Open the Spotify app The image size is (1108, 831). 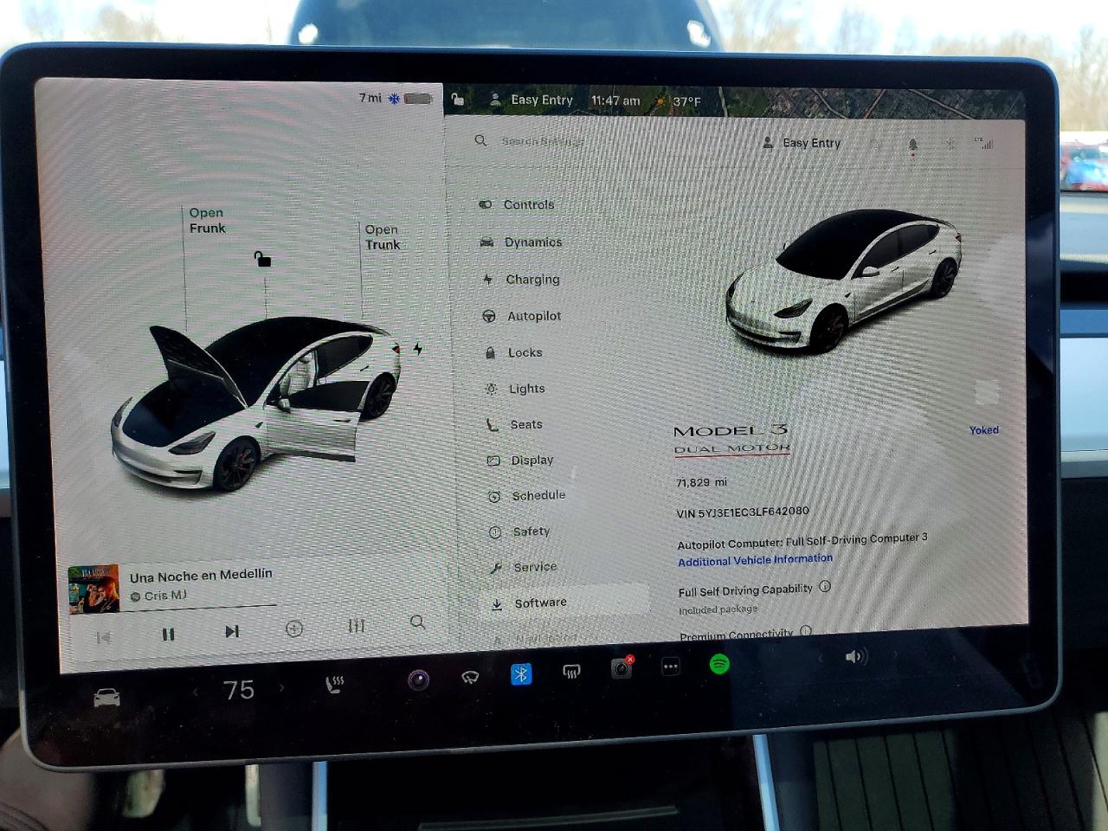click(719, 664)
